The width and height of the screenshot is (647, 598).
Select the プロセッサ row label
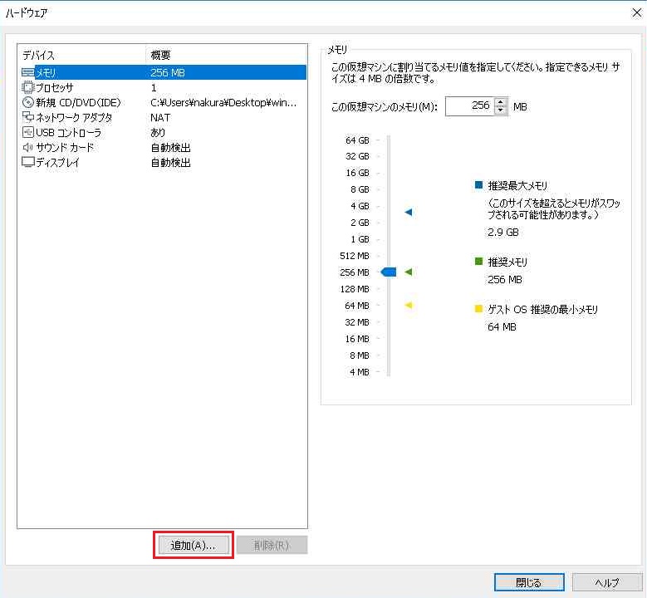point(55,87)
